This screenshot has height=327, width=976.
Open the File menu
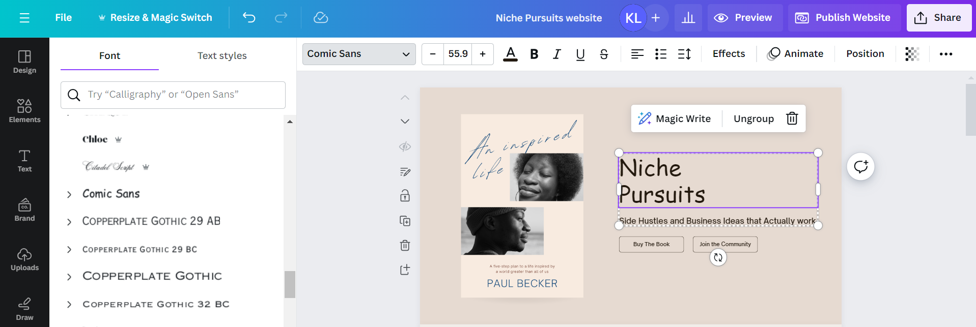click(x=64, y=18)
